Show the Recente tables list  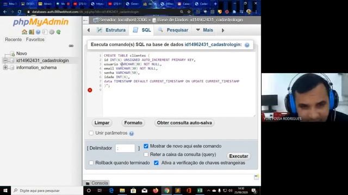(x=13, y=40)
